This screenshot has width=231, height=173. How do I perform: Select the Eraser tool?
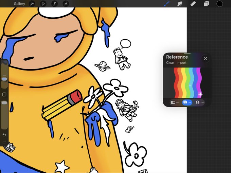(193, 4)
